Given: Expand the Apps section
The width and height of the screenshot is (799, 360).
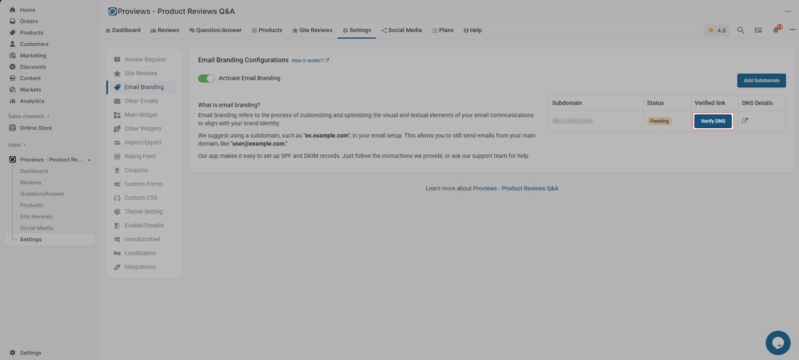Looking at the screenshot, I should pyautogui.click(x=17, y=145).
